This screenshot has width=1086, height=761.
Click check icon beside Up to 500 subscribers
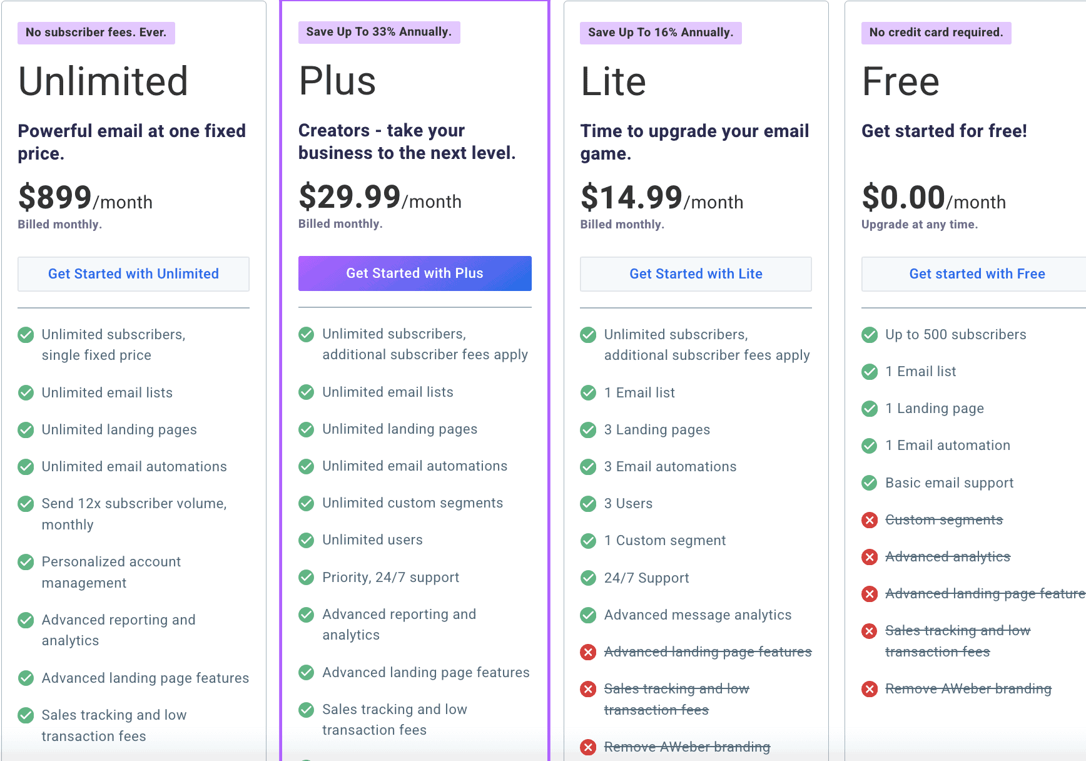pyautogui.click(x=870, y=335)
